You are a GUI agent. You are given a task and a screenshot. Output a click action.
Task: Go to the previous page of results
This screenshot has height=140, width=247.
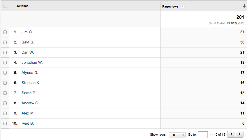231,134
